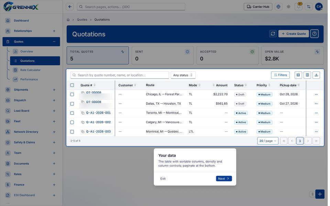Expand the Relationships sidebar section
Image resolution: width=330 pixels, height=206 pixels.
click(x=54, y=31)
